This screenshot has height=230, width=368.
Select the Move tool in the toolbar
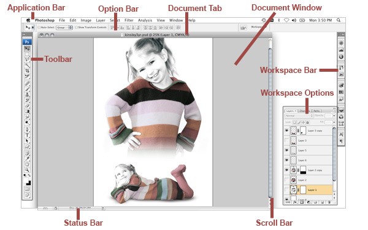pos(27,48)
